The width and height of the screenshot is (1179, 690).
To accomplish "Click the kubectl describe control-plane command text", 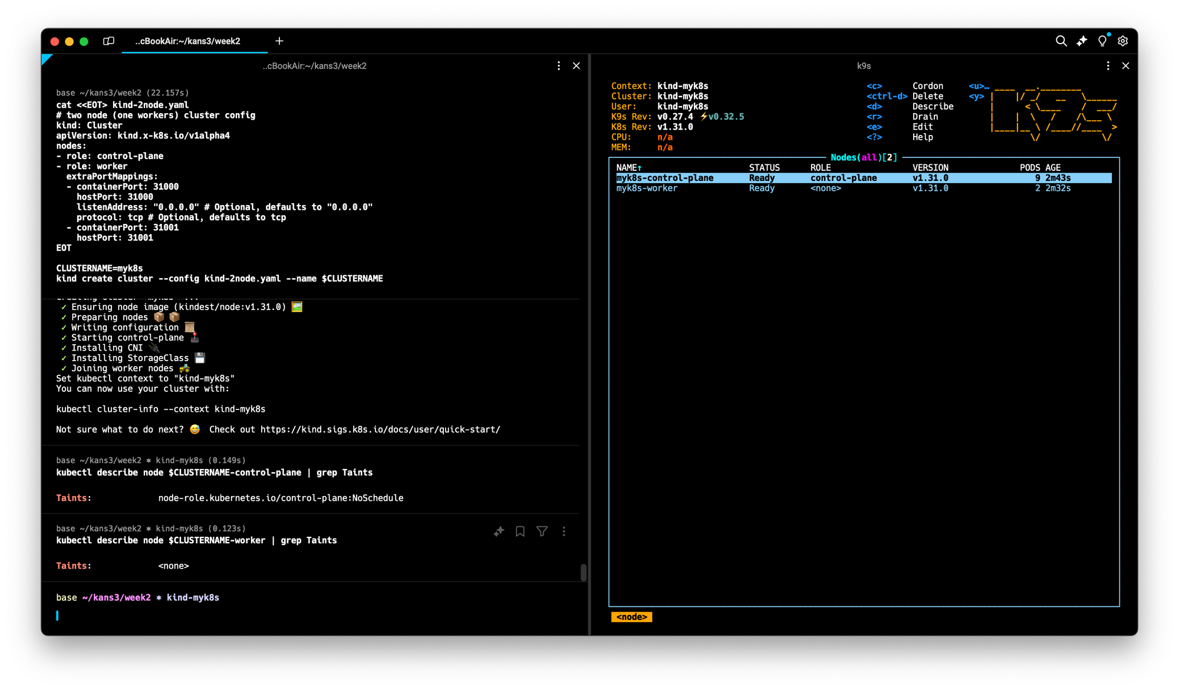I will click(214, 473).
